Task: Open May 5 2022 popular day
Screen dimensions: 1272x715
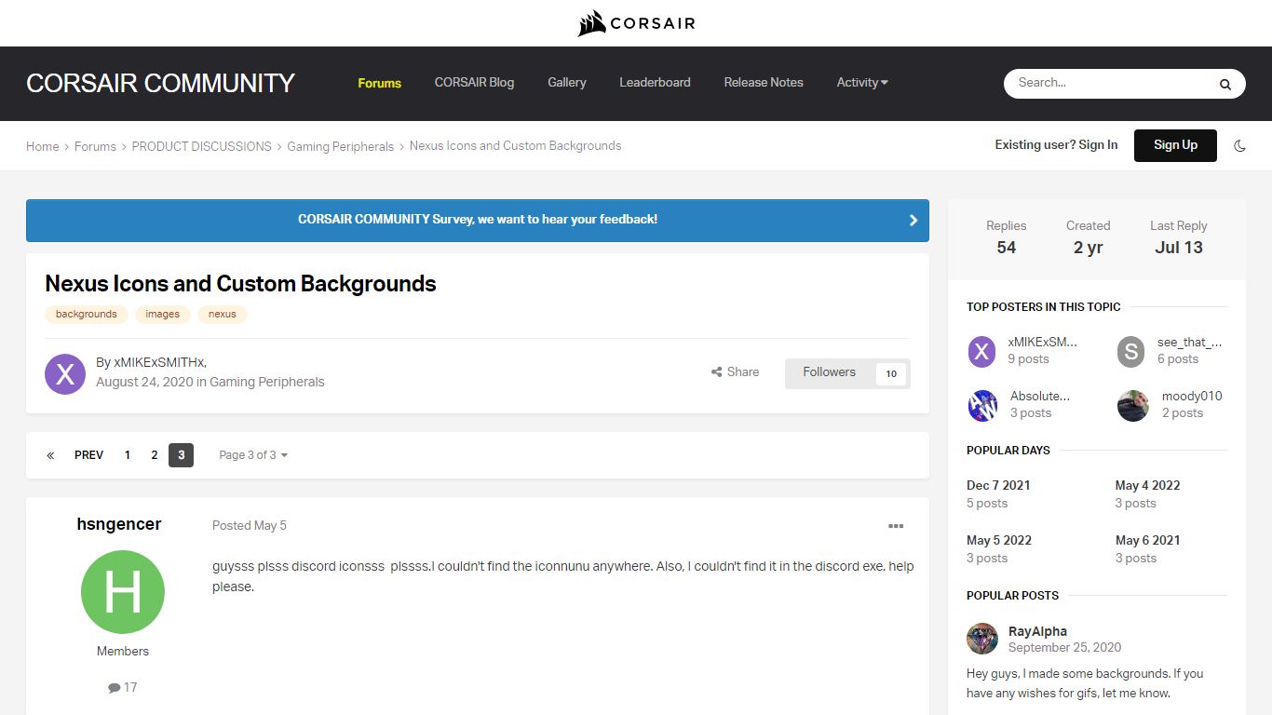Action: click(x=999, y=541)
